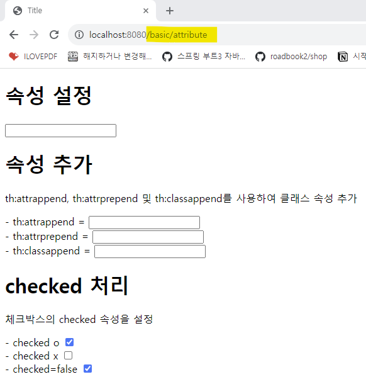Toggle the 'checked=false' checkbox

point(87,368)
